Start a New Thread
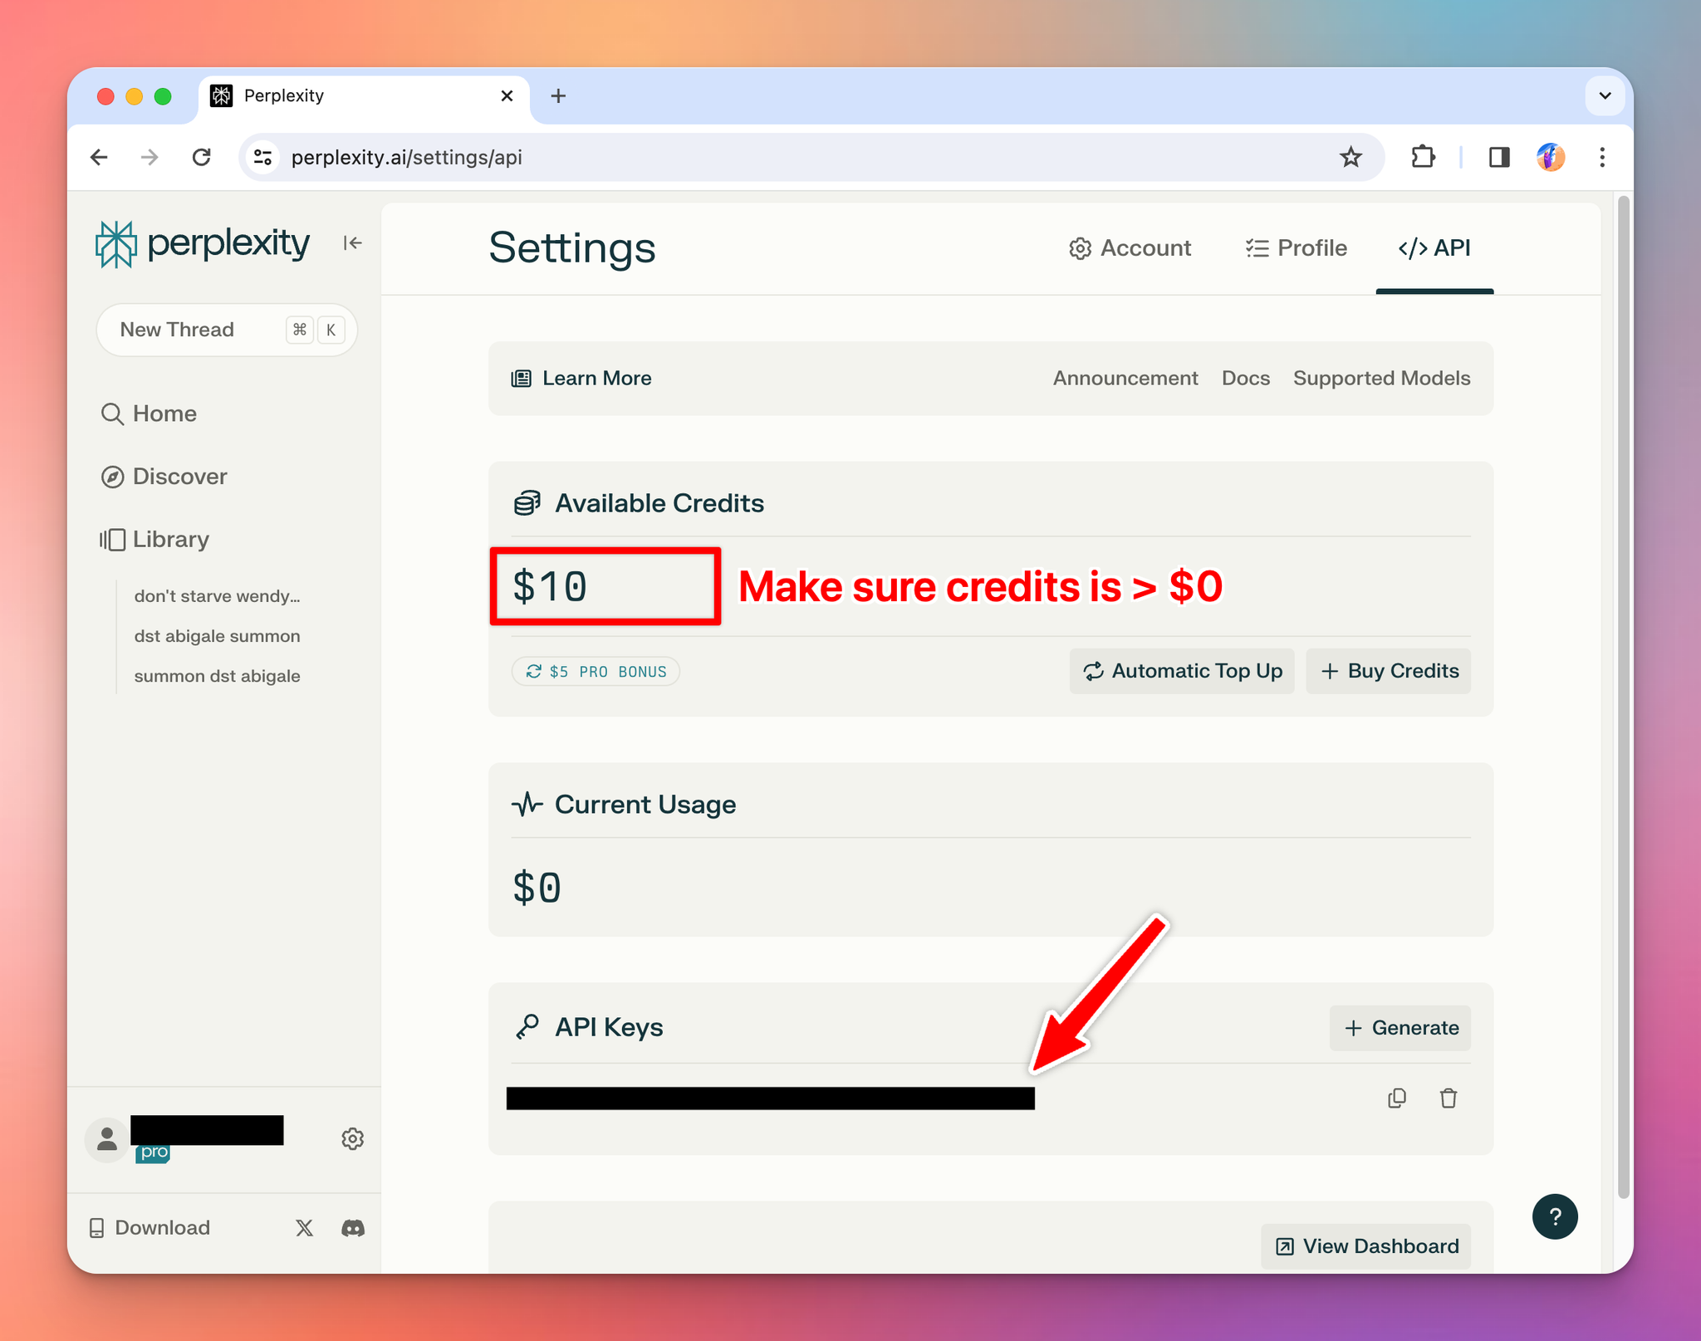1701x1341 pixels. point(227,330)
